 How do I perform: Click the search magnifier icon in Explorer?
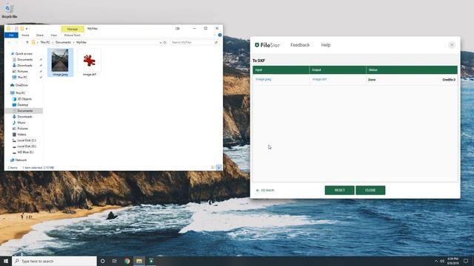216,43
